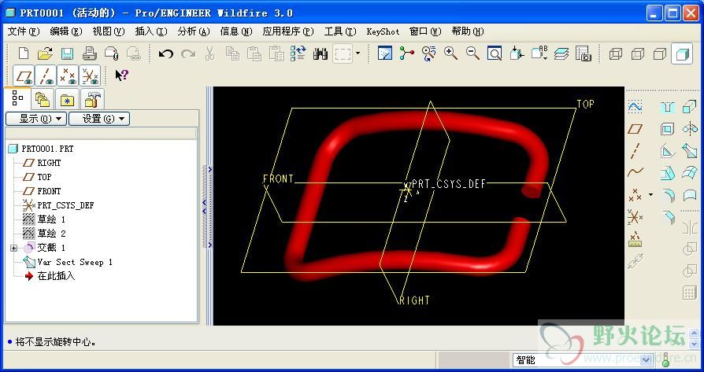This screenshot has width=704, height=372.
Task: Select the Draft tool icon
Action: [668, 172]
